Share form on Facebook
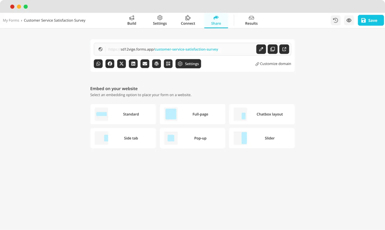 pos(110,64)
